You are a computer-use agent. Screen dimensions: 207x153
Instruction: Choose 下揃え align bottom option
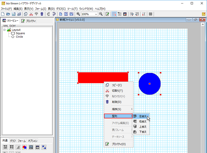tap(143, 132)
